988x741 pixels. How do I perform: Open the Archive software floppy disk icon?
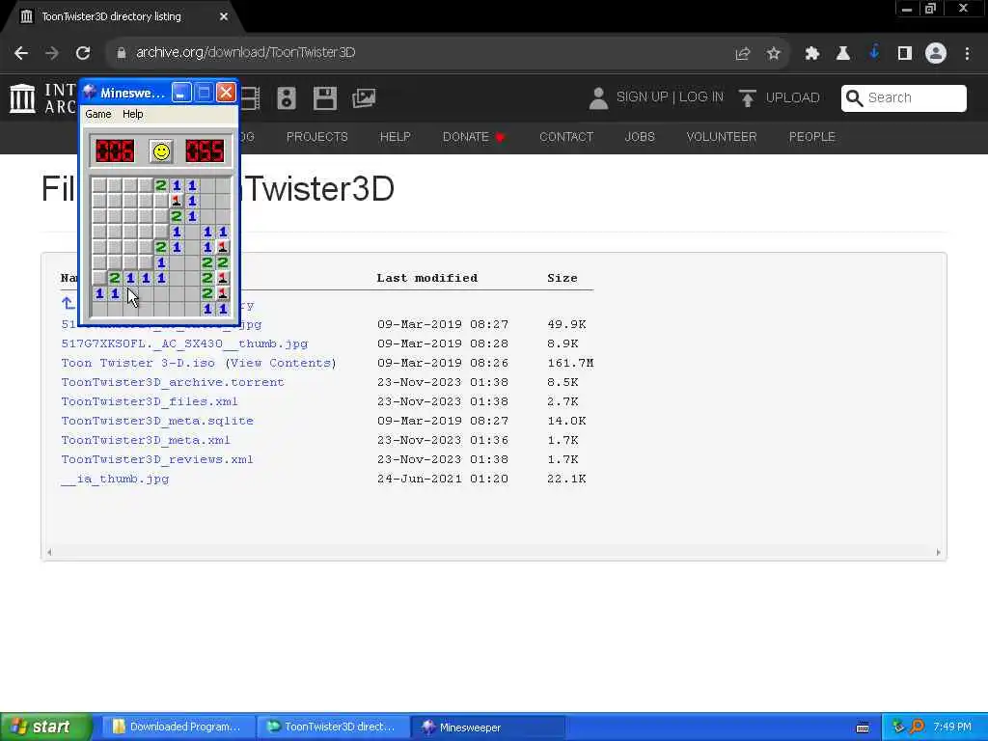pyautogui.click(x=325, y=98)
